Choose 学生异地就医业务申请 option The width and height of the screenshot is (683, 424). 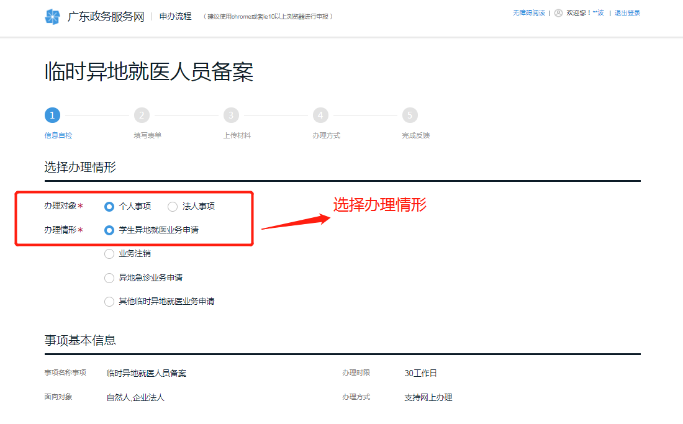coord(109,230)
